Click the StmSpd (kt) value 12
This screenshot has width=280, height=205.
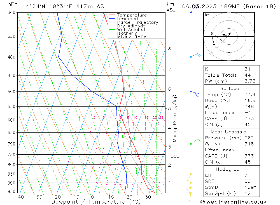tap(248, 194)
